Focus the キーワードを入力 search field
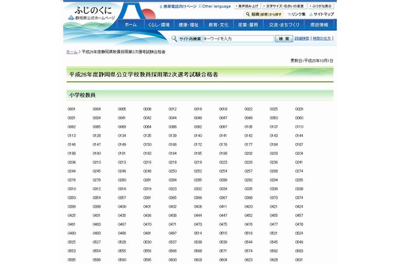 coord(238,38)
